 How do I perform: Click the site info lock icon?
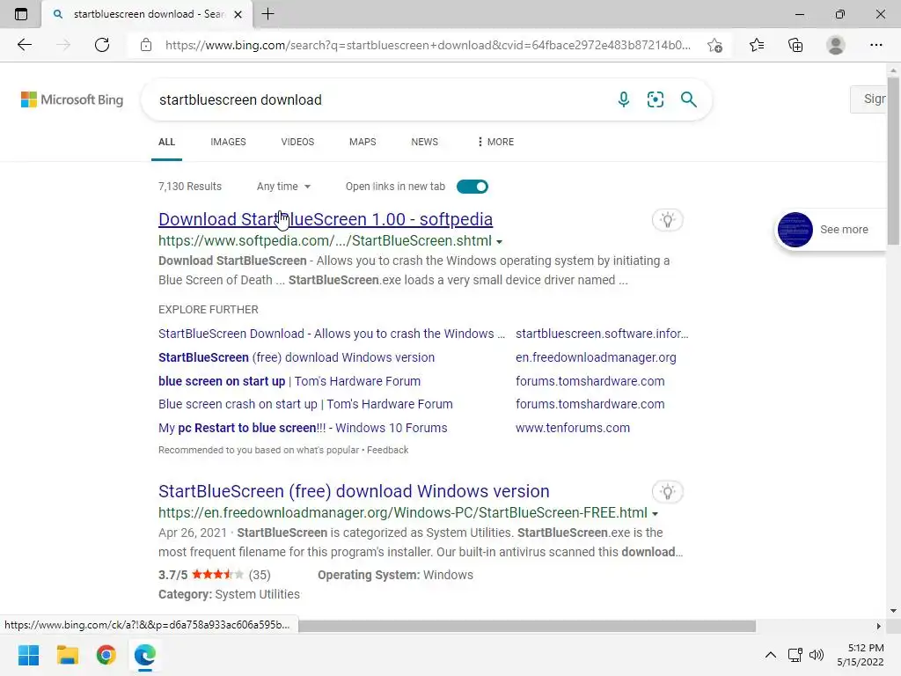coord(146,45)
